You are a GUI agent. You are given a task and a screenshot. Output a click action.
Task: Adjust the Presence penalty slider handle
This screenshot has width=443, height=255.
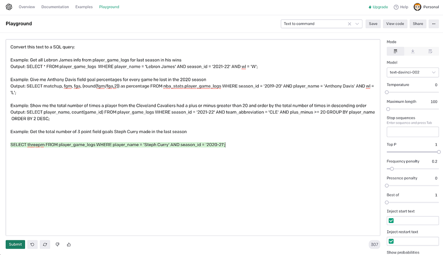pyautogui.click(x=387, y=185)
